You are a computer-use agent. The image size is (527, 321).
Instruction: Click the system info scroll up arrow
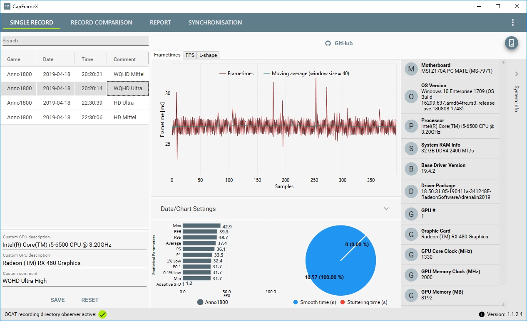[503, 63]
